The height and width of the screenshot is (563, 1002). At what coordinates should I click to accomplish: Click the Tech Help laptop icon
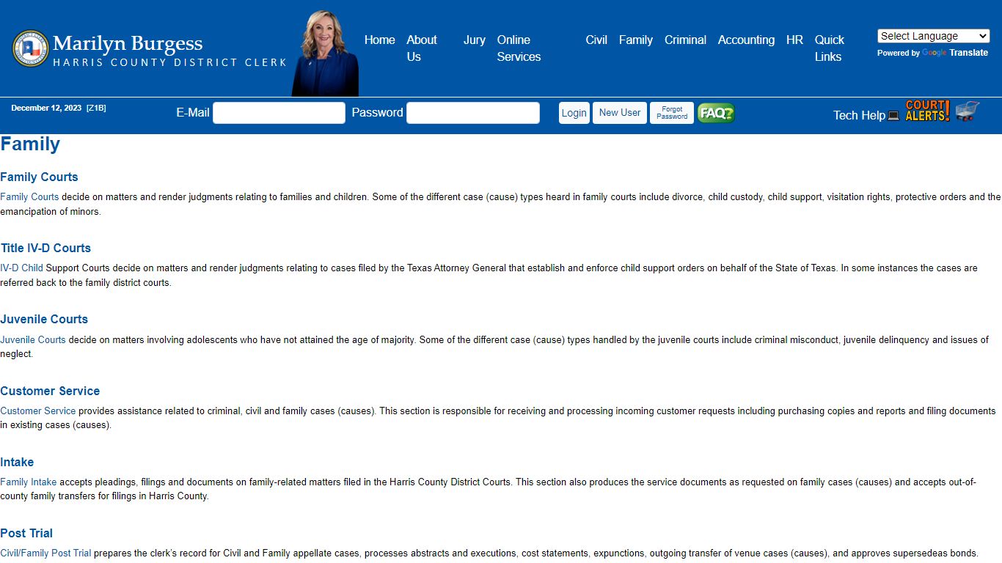[x=893, y=116]
